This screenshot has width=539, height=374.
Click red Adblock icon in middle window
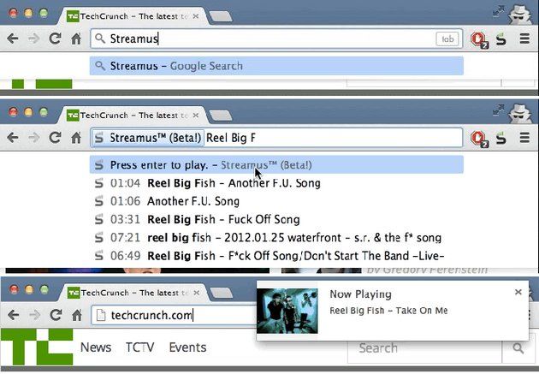[x=479, y=139]
